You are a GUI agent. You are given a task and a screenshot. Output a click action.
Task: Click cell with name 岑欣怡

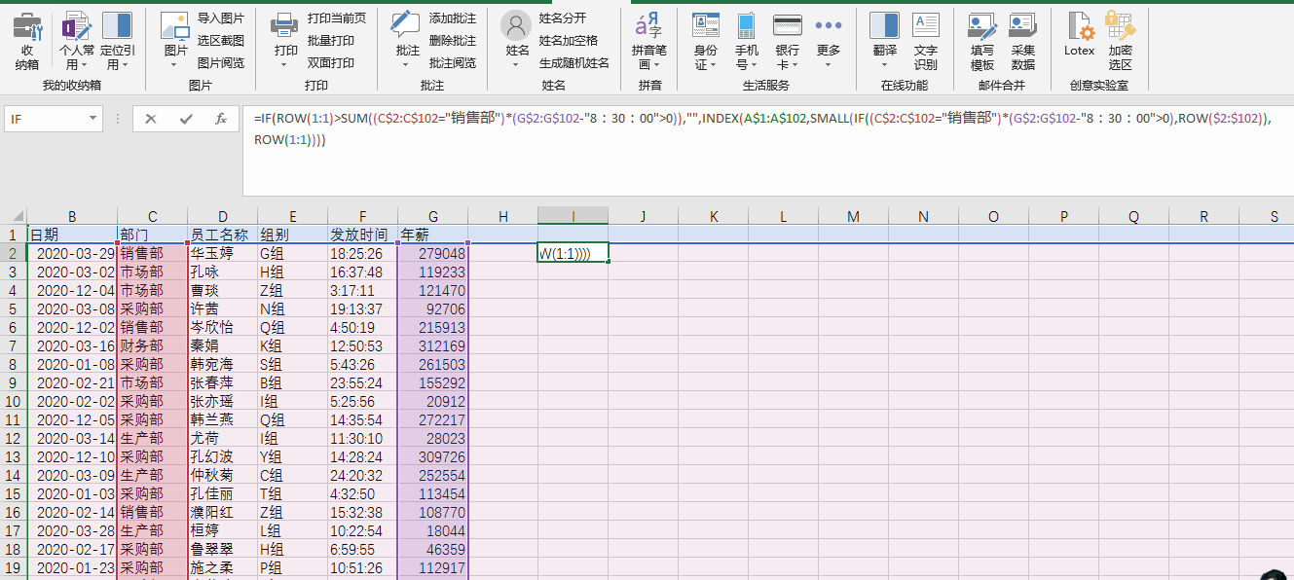222,327
